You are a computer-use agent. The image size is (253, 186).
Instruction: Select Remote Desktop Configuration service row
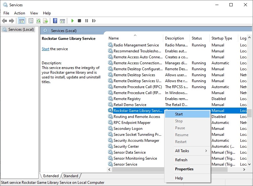click(177, 69)
